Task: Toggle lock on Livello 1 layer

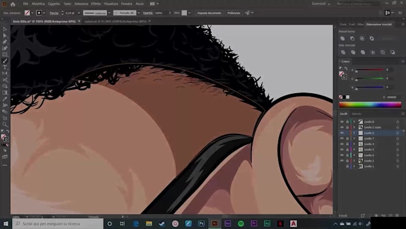Action: [347, 166]
